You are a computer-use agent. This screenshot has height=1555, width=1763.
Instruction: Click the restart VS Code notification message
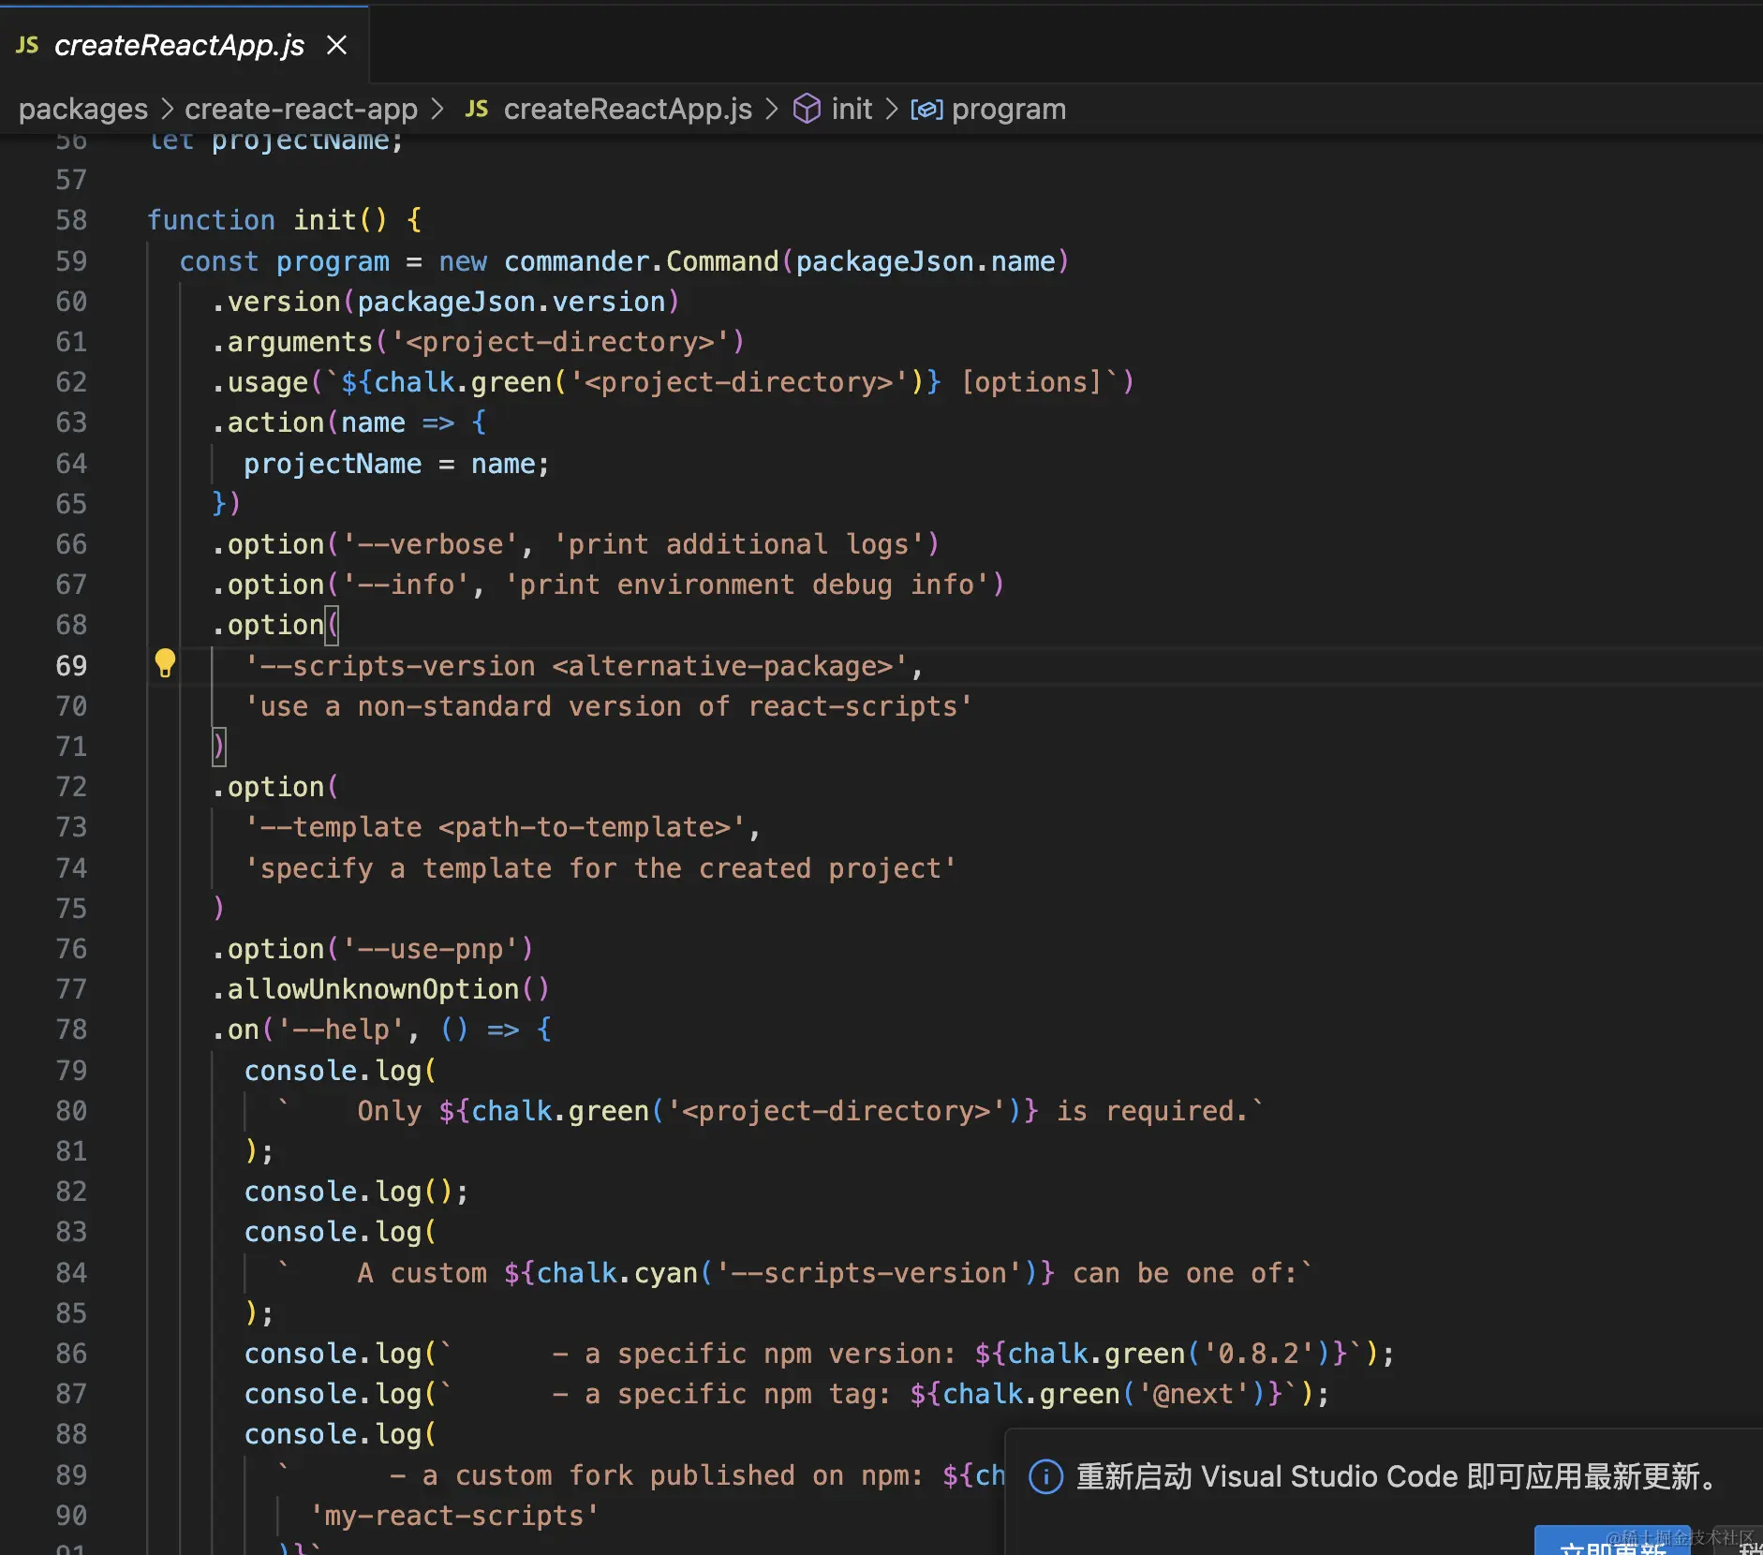click(x=1396, y=1476)
